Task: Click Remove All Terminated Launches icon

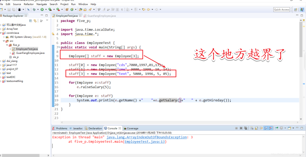Action: coord(246,128)
